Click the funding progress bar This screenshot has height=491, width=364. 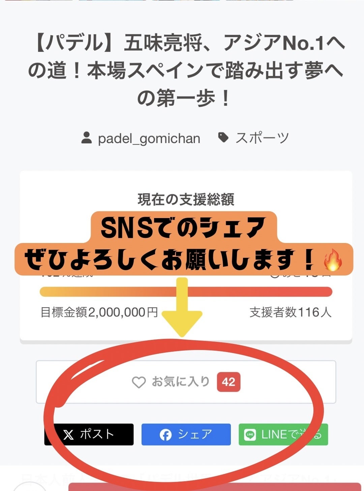(x=186, y=292)
